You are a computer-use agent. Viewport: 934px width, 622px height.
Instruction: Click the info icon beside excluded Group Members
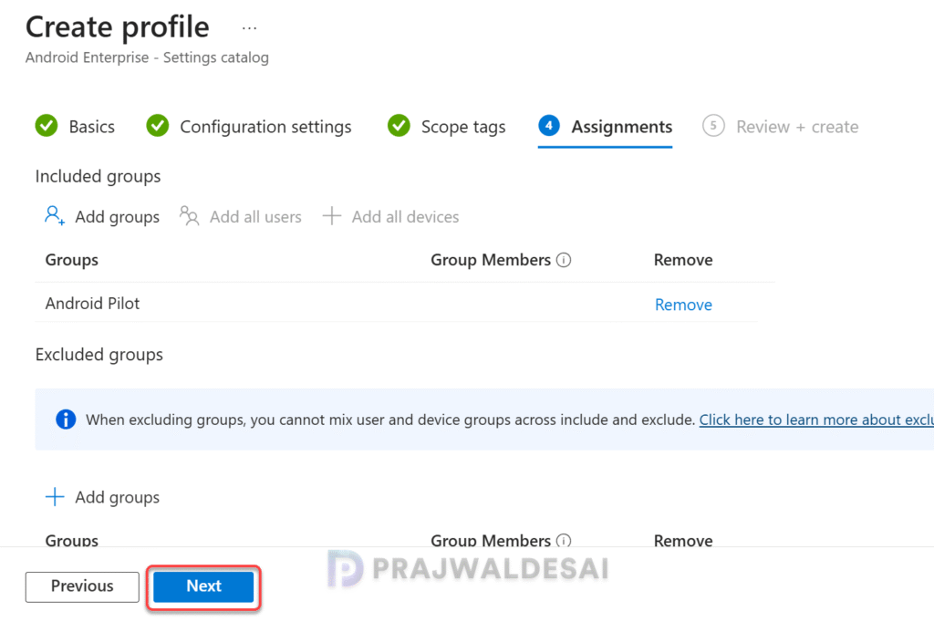coord(564,541)
